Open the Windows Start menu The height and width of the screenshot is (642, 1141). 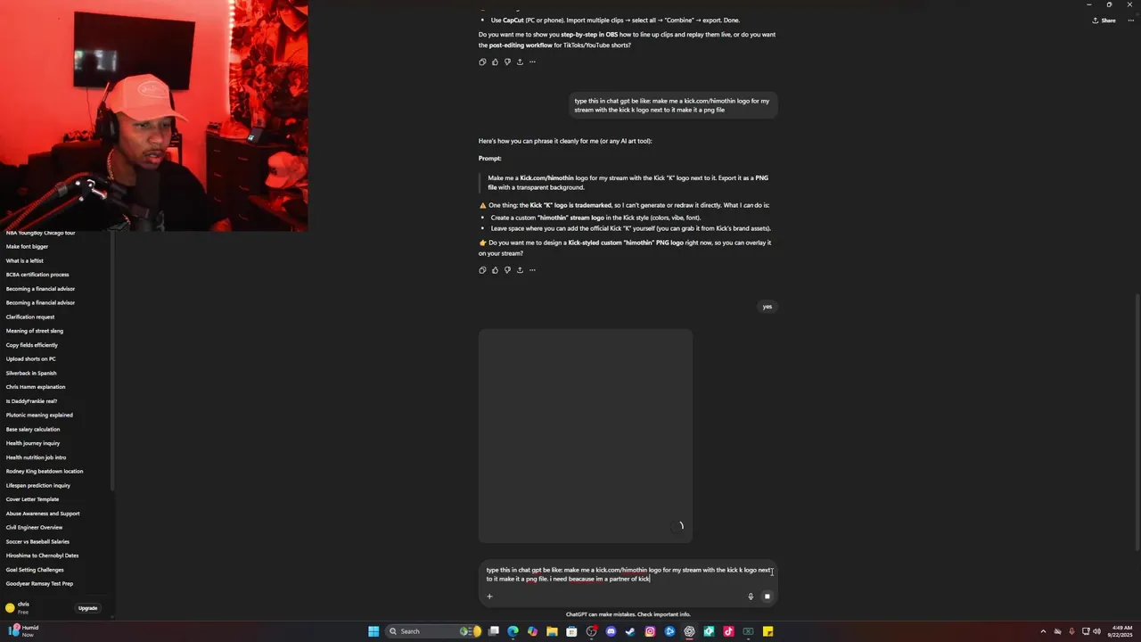point(373,631)
